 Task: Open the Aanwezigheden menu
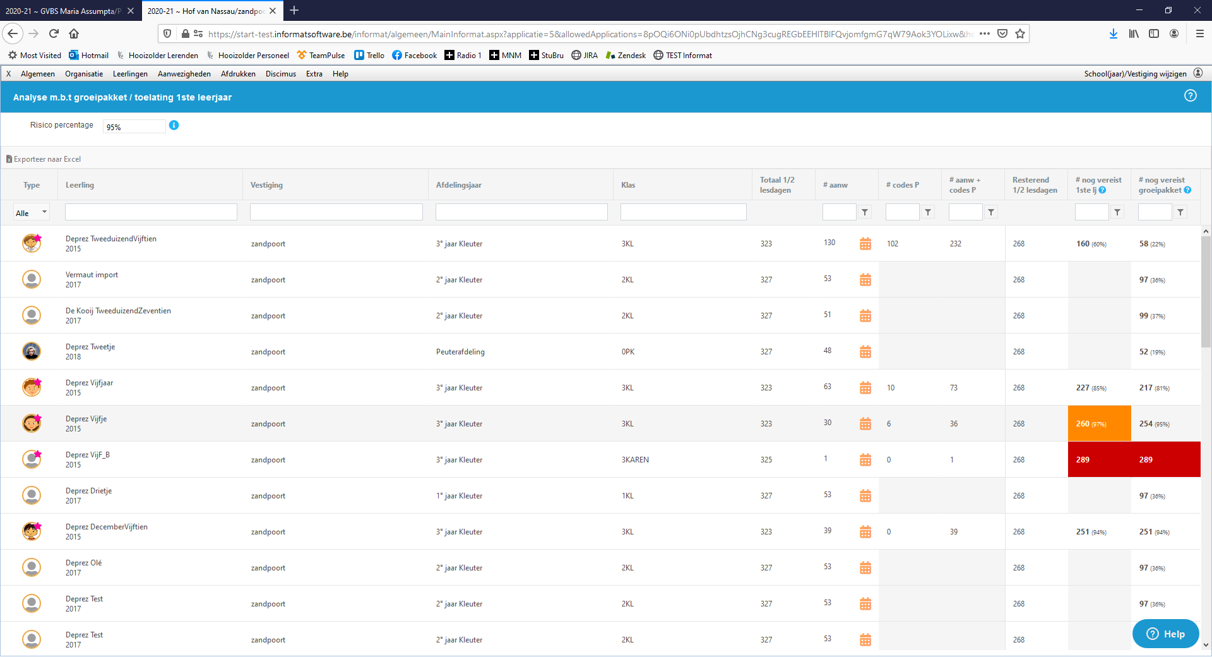pyautogui.click(x=184, y=74)
